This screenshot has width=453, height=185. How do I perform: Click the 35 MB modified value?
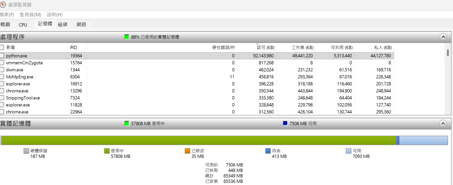tap(198, 156)
